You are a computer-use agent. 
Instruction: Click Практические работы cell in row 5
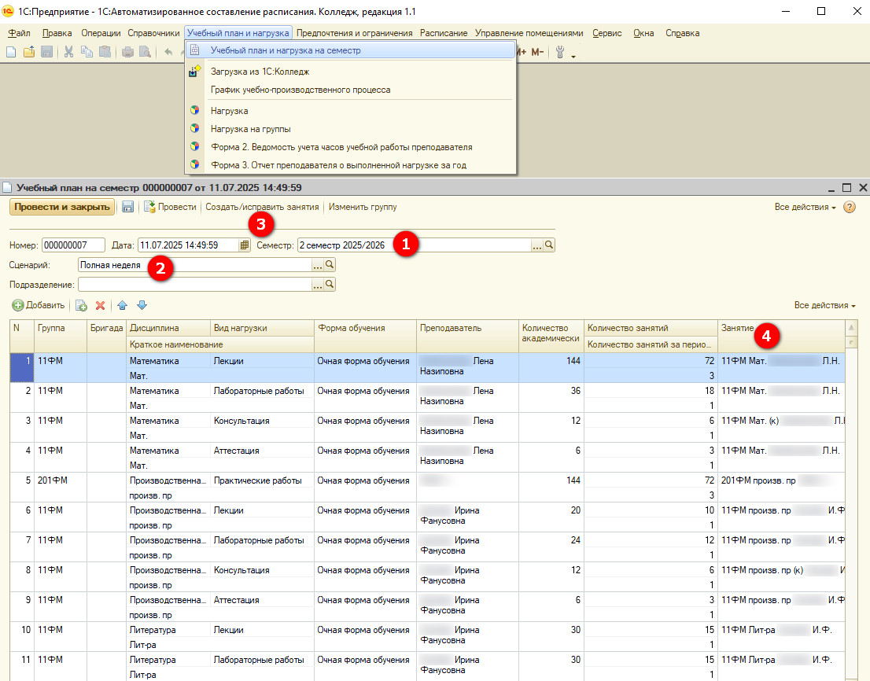[262, 480]
